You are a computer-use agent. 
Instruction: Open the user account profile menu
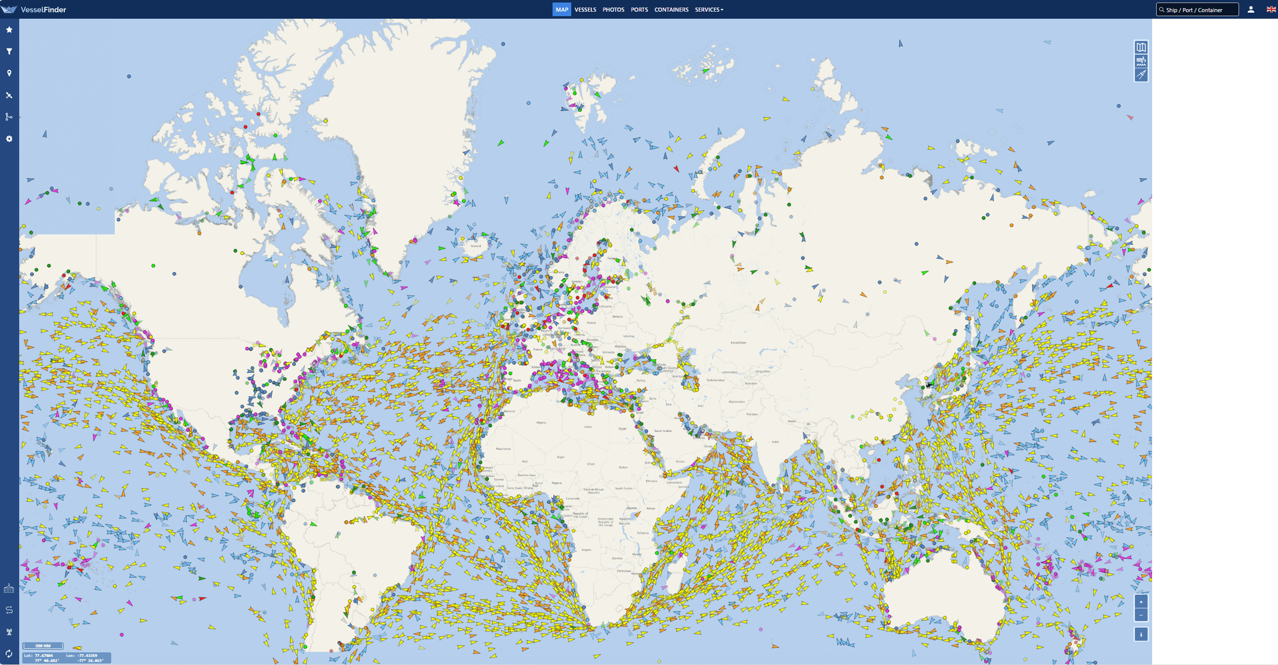coord(1251,10)
